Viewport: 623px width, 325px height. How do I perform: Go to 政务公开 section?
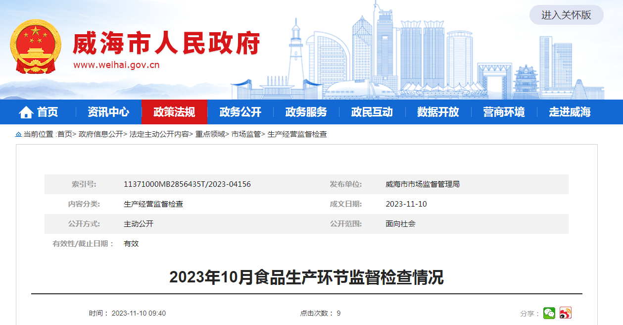pos(240,112)
